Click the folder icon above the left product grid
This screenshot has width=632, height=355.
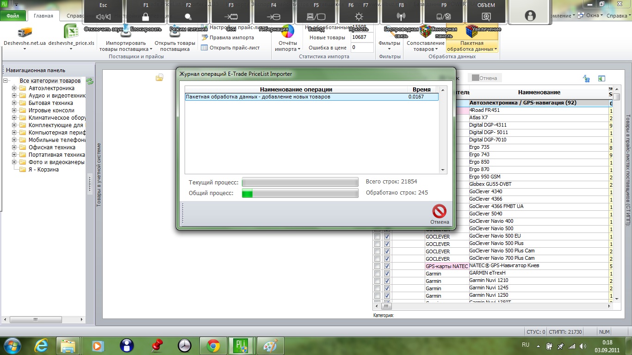click(x=159, y=78)
